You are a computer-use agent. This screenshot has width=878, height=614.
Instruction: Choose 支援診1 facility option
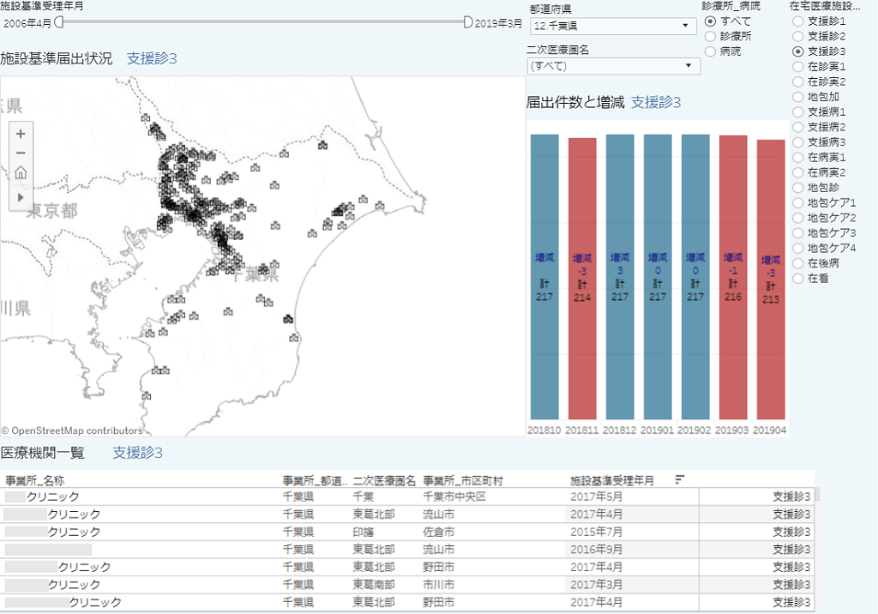tap(798, 21)
